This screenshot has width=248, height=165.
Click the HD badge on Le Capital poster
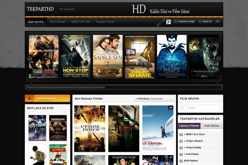[171, 108]
